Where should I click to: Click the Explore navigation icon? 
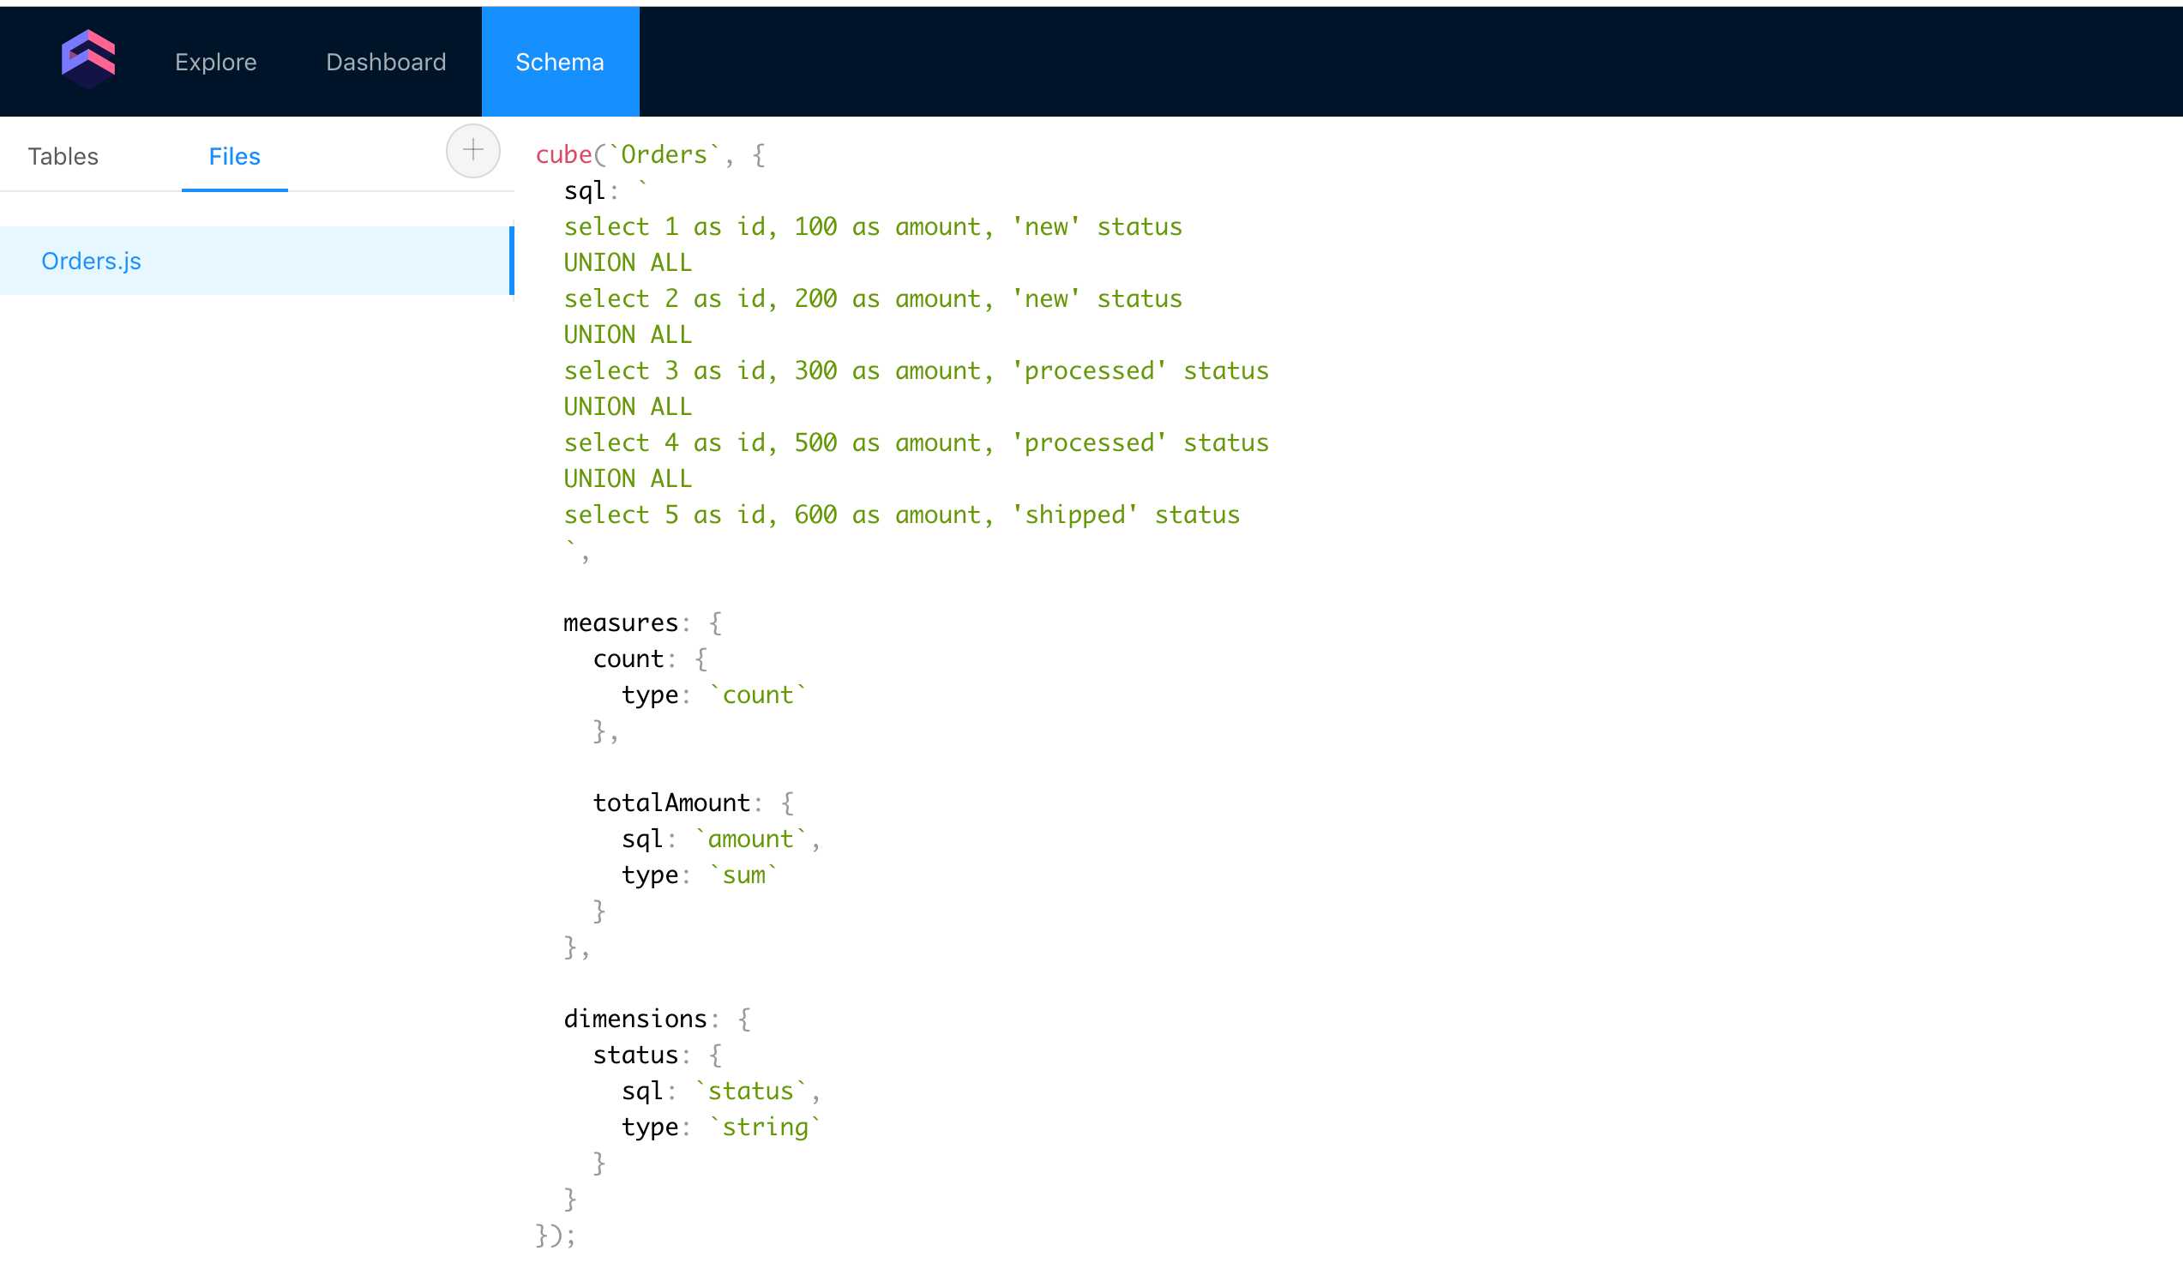click(214, 60)
